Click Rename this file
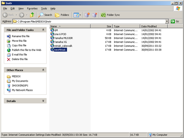Image resolution: width=184 pixels, height=138 pixels. (x=21, y=36)
